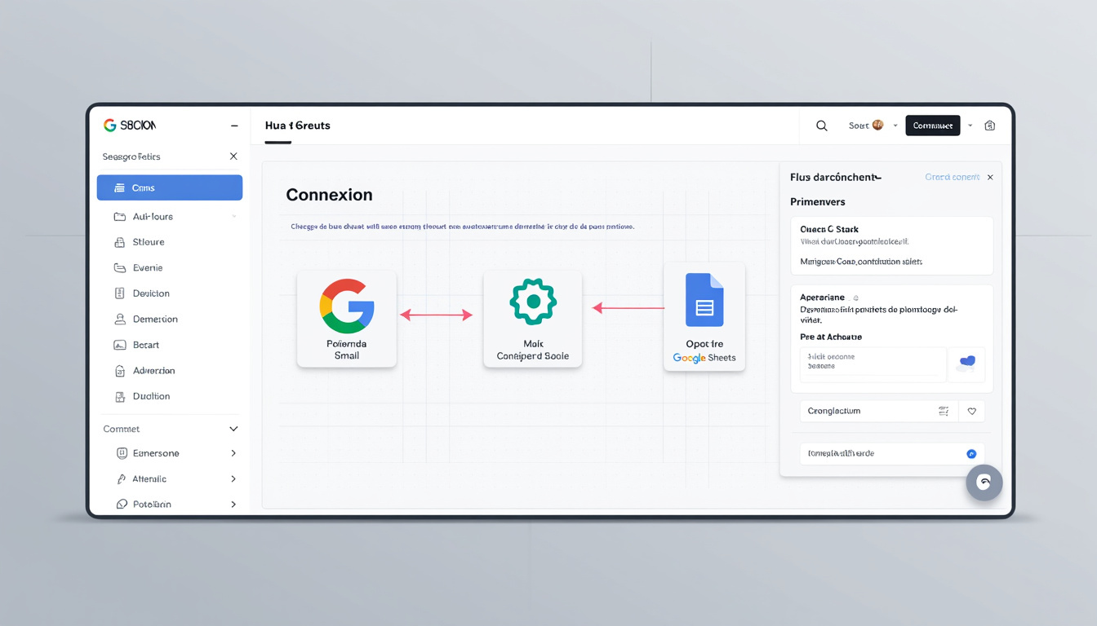Select the gear Maik Consiperd Soole node
Viewport: 1097px width, 626px height.
(533, 320)
